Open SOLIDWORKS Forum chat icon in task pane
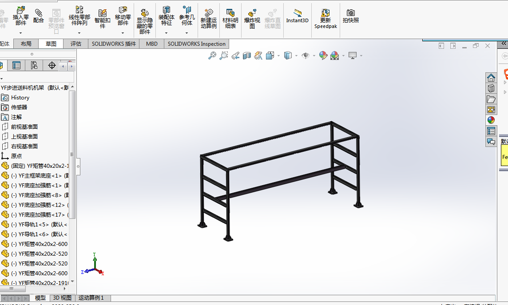508x305 pixels. click(491, 142)
